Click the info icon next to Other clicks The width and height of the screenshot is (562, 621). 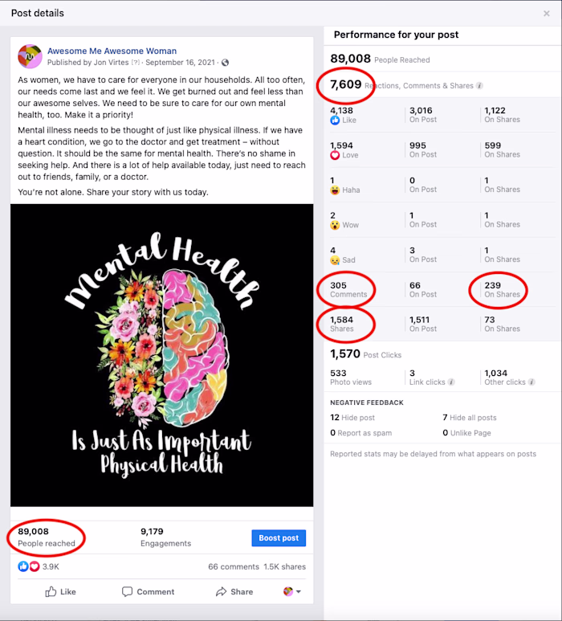click(x=532, y=382)
